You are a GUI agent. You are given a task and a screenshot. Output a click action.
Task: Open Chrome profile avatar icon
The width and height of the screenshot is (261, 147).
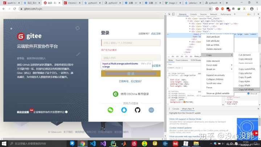point(252,9)
